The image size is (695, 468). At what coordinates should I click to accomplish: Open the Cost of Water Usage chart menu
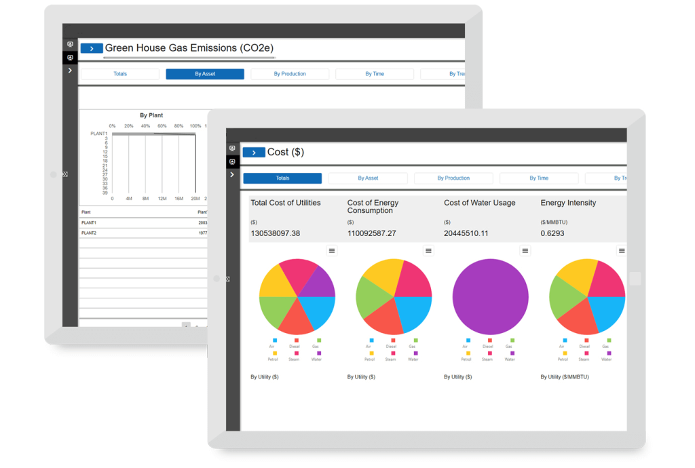point(525,251)
